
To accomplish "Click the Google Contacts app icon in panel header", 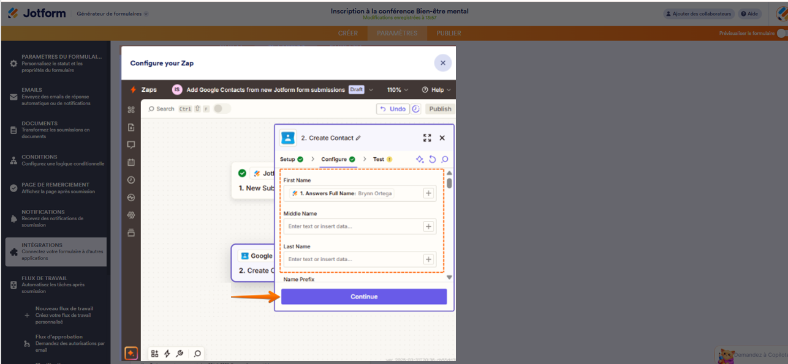I will coord(288,138).
